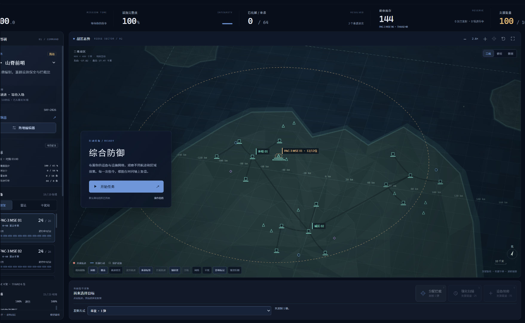This screenshot has width=525, height=323.
Task: Toggle the 覆盖 coverage overlay
Action: pyautogui.click(x=103, y=270)
